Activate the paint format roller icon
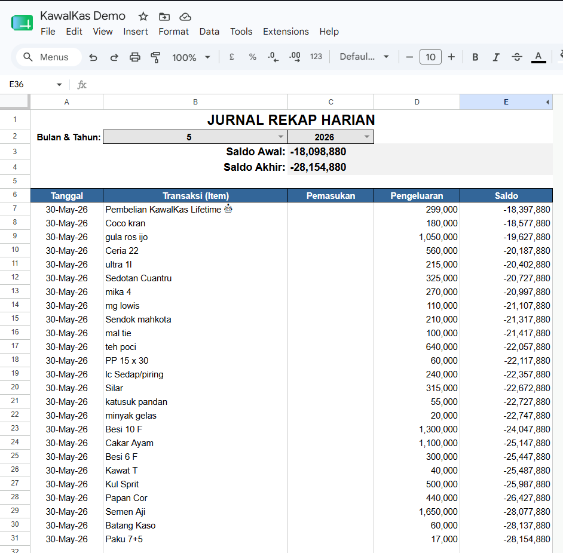 click(x=155, y=57)
